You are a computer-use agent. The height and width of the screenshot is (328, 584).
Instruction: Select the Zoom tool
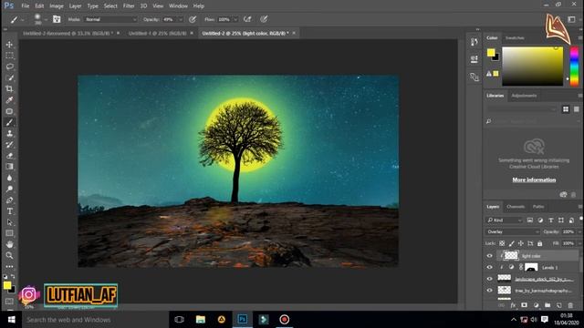(x=10, y=255)
